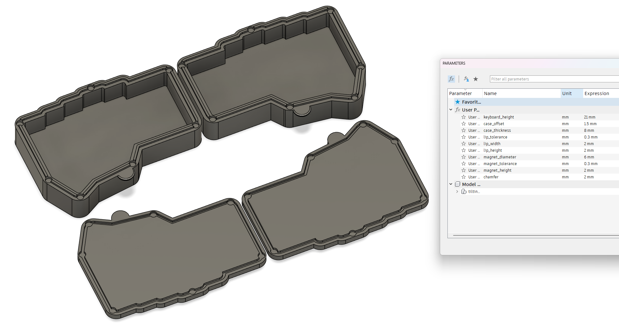Click the component icon next to tiltin item
619x326 pixels.
point(464,191)
